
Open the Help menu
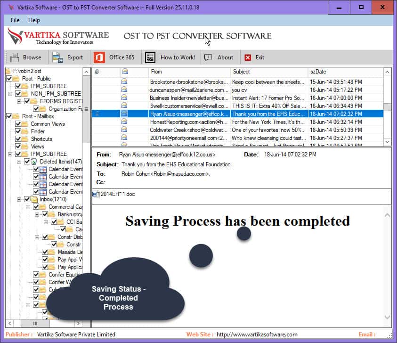(34, 20)
